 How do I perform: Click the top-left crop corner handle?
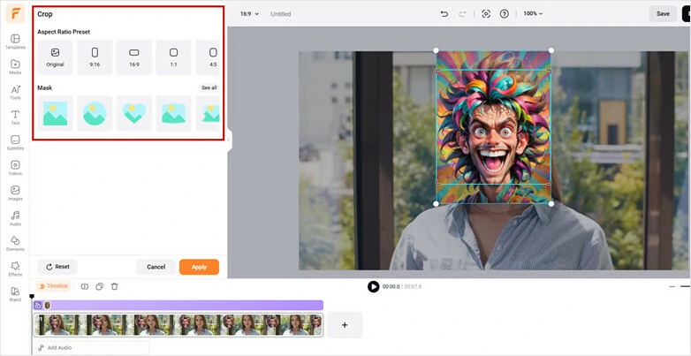[436, 50]
